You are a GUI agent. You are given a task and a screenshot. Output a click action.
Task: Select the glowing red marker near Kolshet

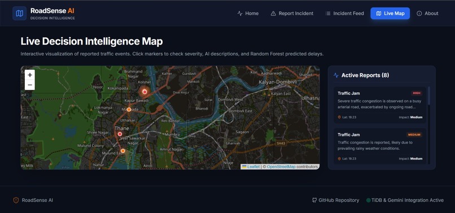coord(145,92)
